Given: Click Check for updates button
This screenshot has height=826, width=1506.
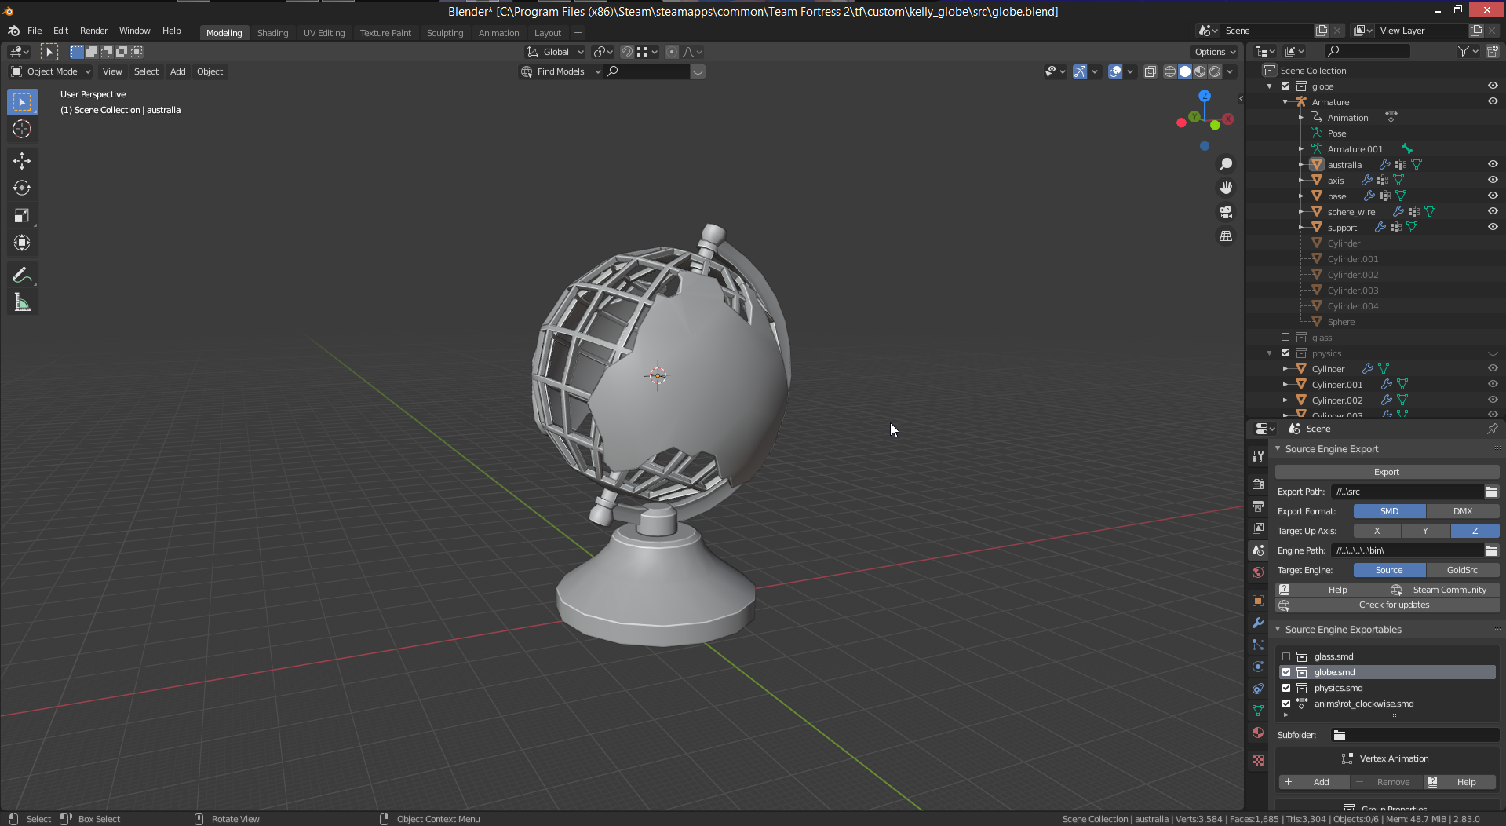Looking at the screenshot, I should [1394, 605].
